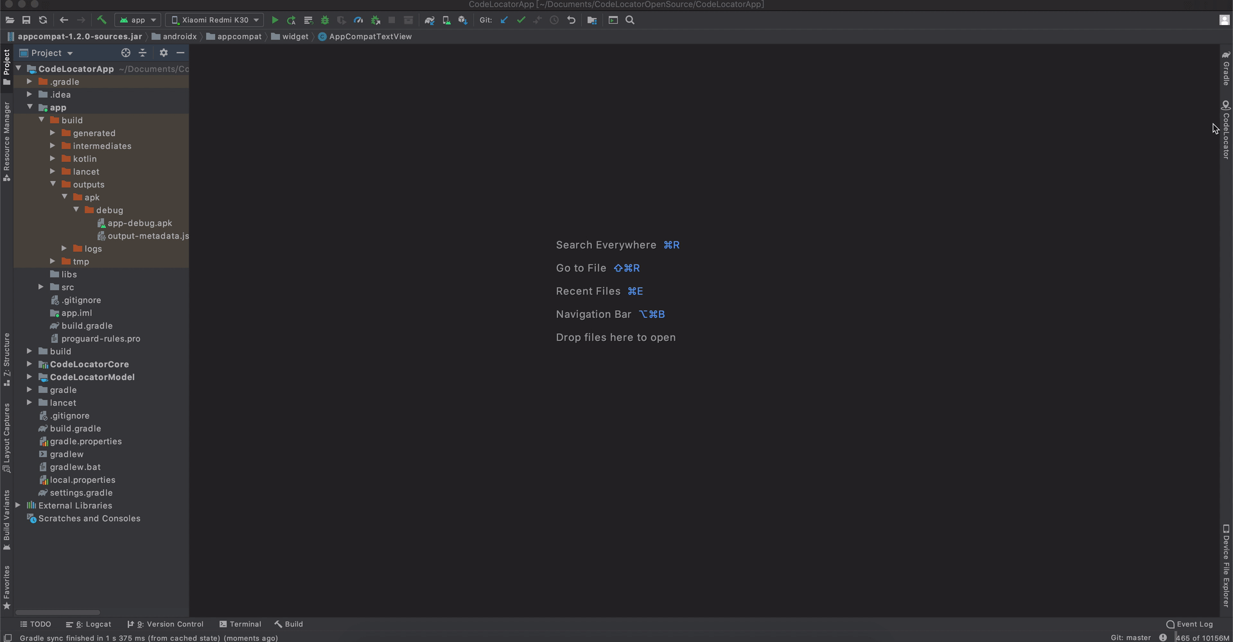
Task: Click the Search Everywhere magnifier icon
Action: click(630, 21)
